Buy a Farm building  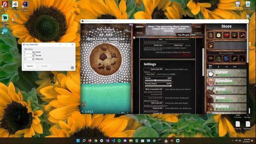tap(226, 90)
